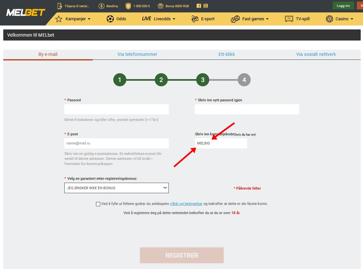Click the Fast games menu label
This screenshot has width=363, height=269.
click(253, 19)
